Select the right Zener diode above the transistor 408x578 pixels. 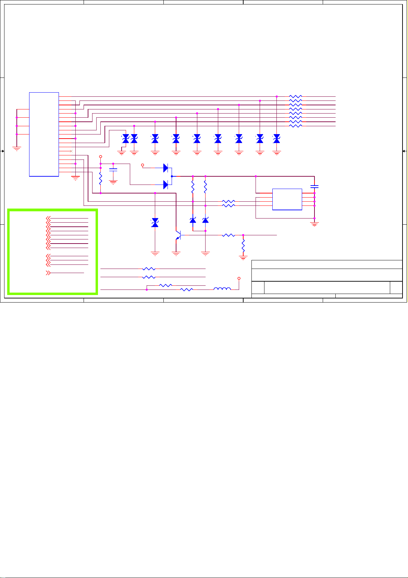point(206,220)
